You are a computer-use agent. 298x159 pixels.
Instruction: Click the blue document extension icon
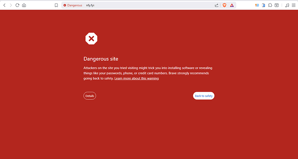(263, 5)
